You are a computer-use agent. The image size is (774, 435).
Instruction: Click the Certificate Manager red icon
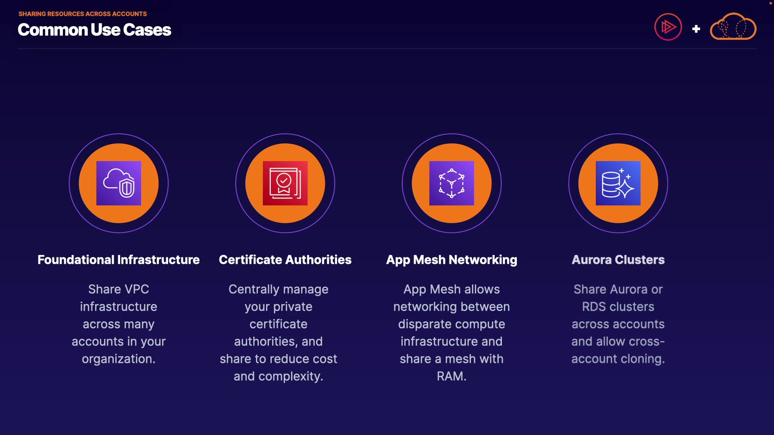[285, 183]
